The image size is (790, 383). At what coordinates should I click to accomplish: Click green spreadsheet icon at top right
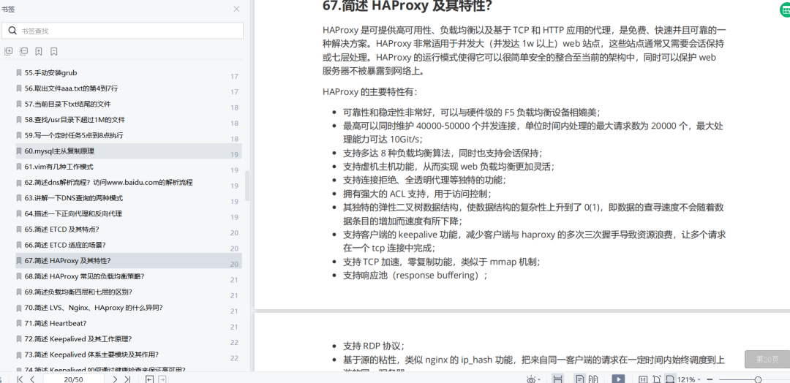pos(785,9)
